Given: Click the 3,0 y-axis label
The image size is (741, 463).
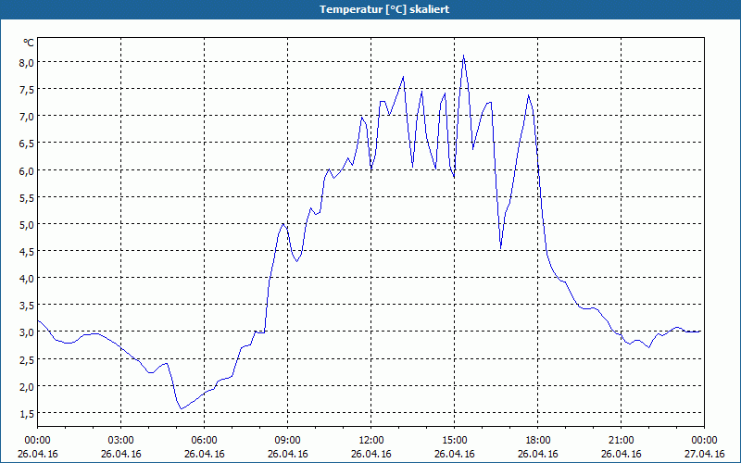Looking at the screenshot, I should pyautogui.click(x=26, y=332).
